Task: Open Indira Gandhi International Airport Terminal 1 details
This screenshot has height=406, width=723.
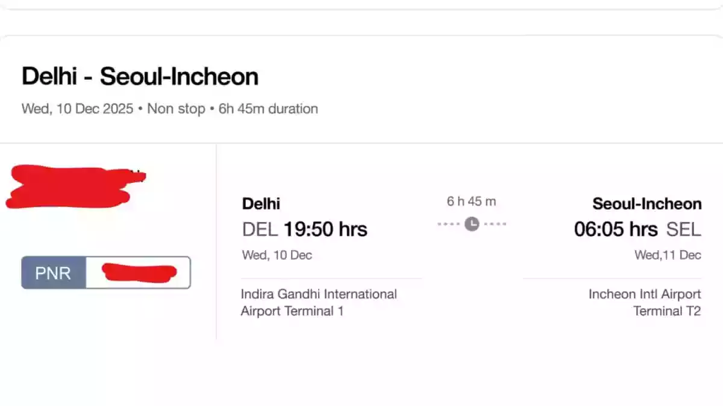Action: click(x=318, y=303)
